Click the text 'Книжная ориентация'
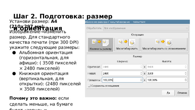The height and width of the screenshot is (110, 195). (44, 73)
